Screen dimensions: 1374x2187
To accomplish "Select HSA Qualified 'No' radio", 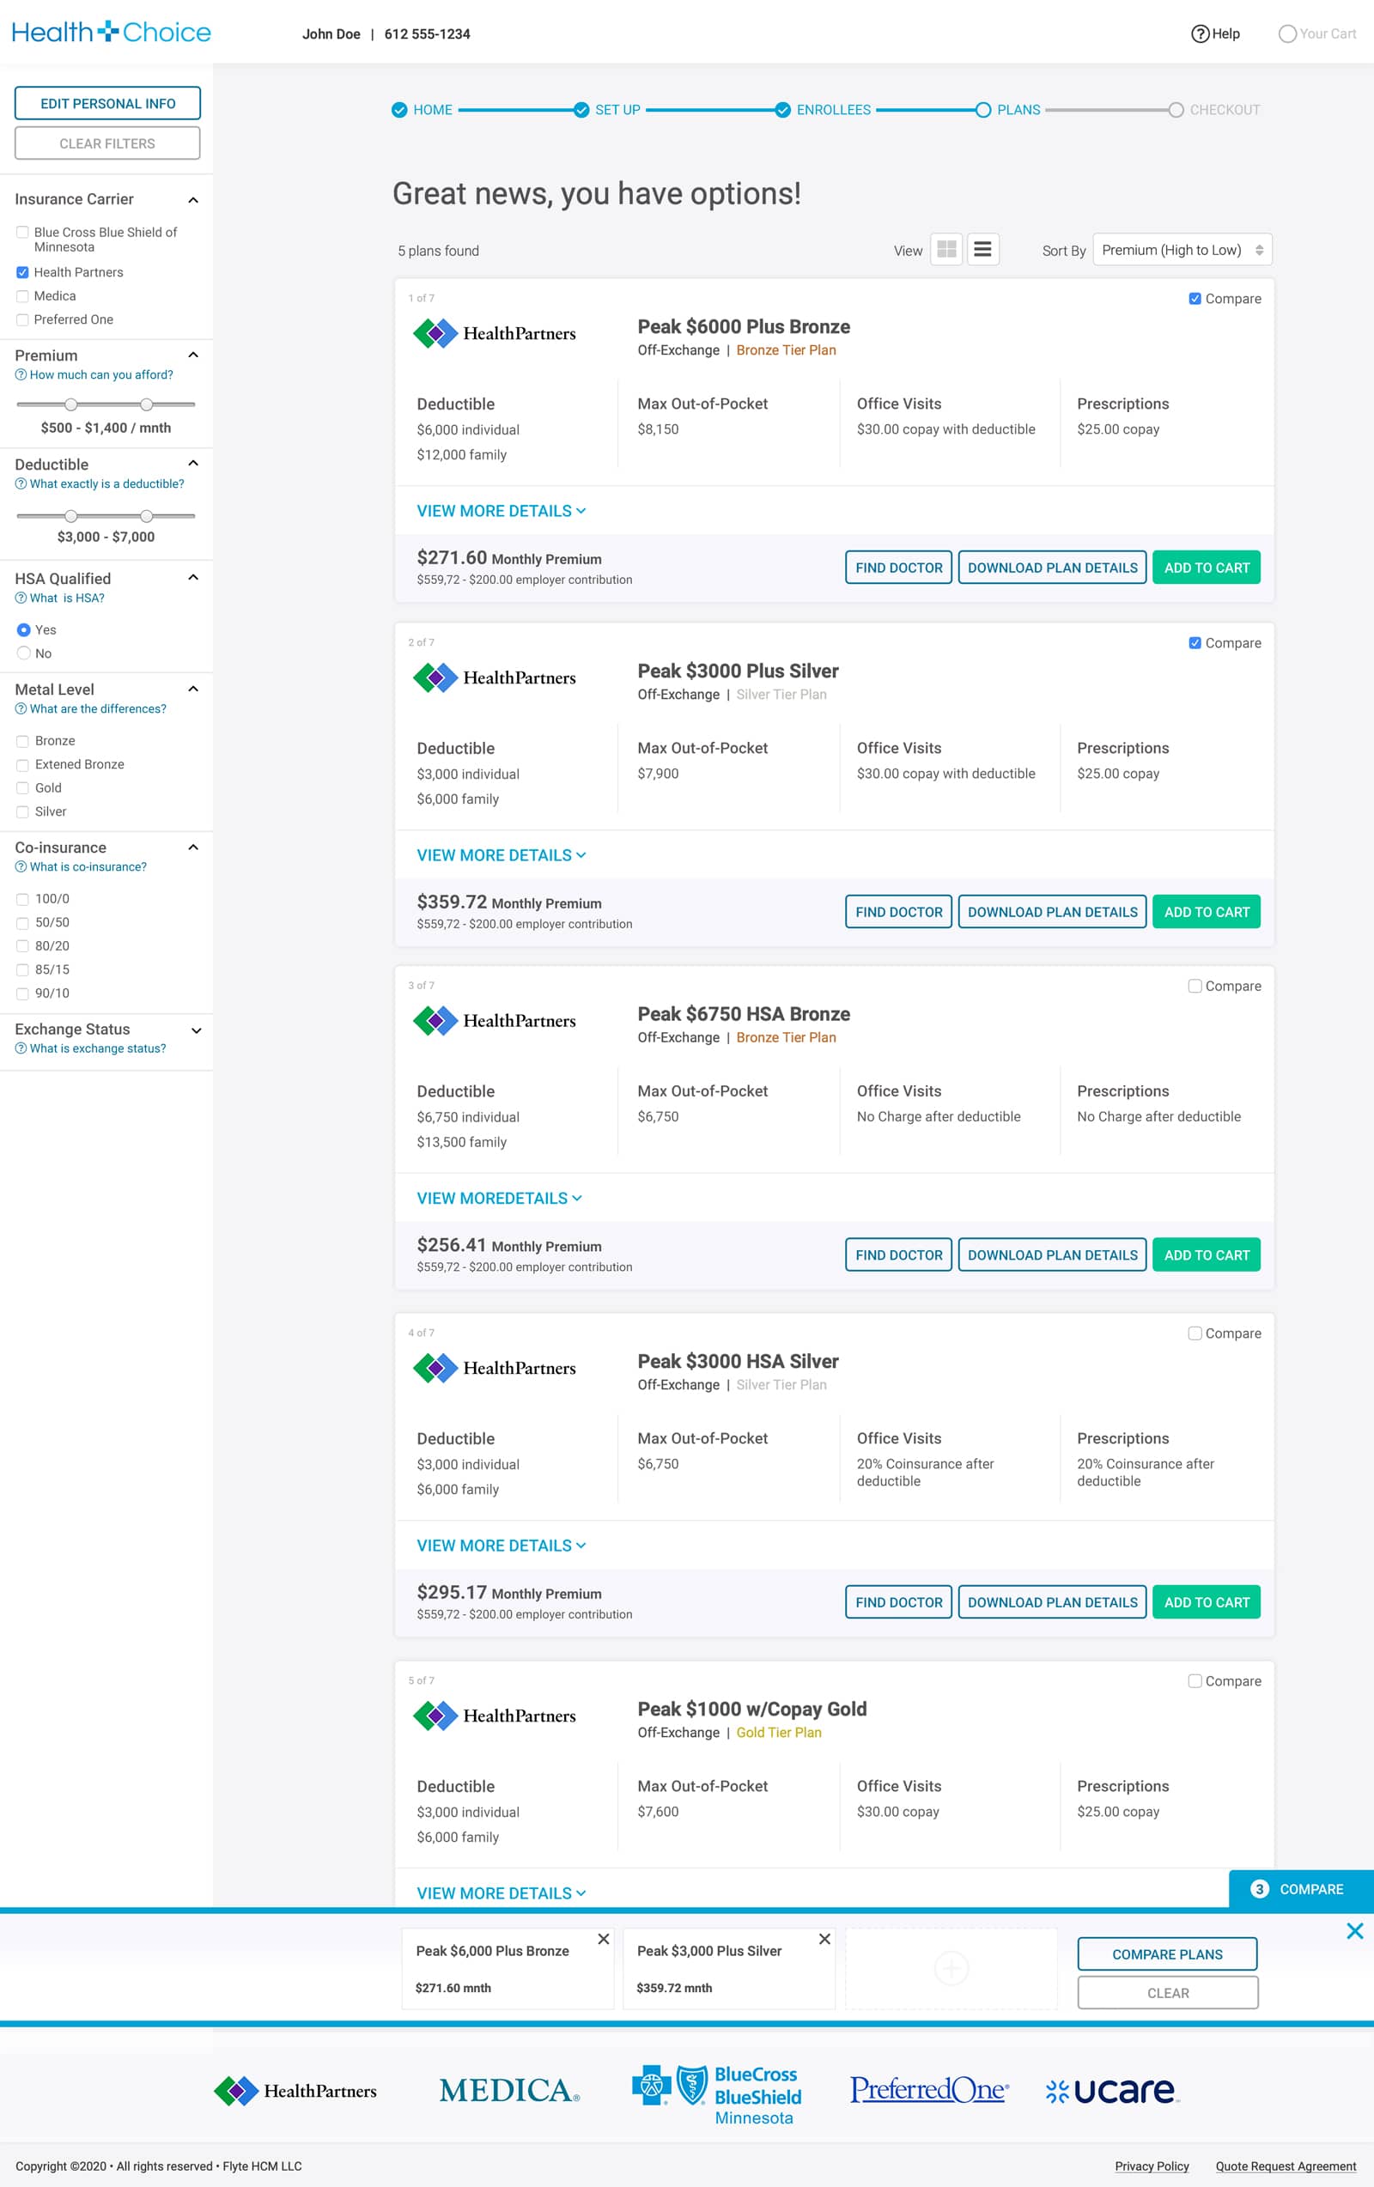I will [23, 654].
